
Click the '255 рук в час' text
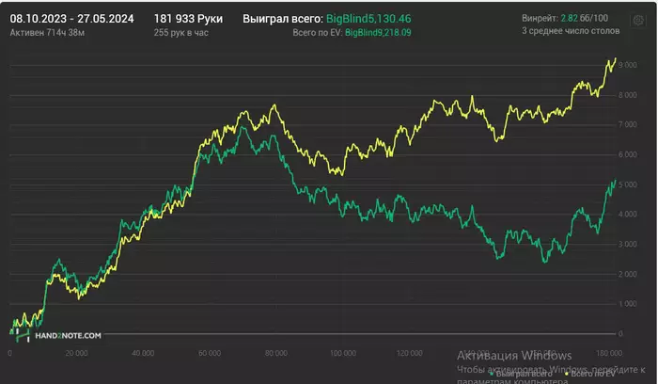point(180,33)
